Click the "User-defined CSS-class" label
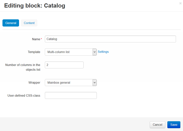The width and height of the screenshot is (183, 131). [24, 96]
